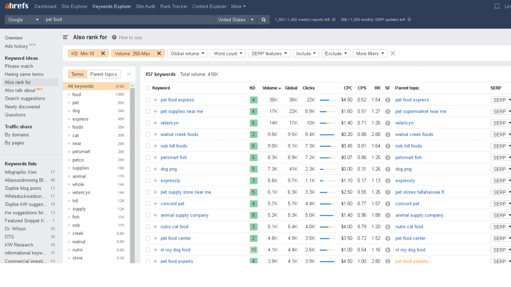Open the Word count filter dropdown
Screen dimensions: 511x287
pyautogui.click(x=228, y=53)
